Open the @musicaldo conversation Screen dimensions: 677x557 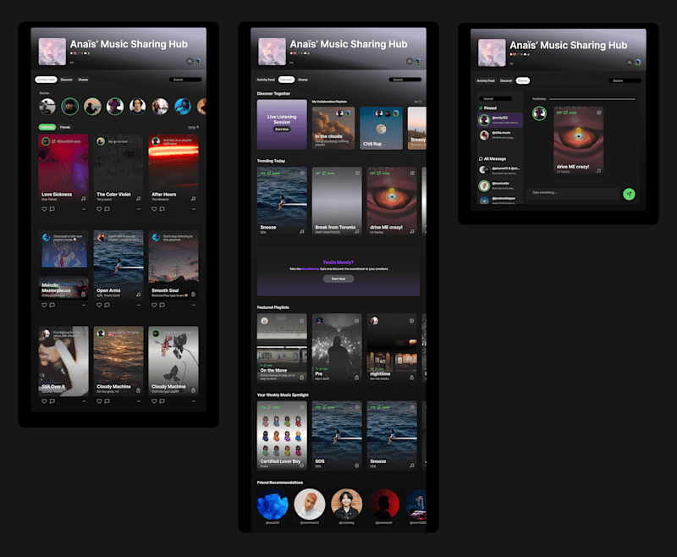[x=500, y=185]
